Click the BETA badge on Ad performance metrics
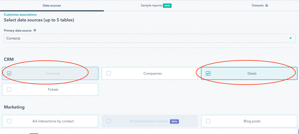Image resolution: width=299 pixels, height=134 pixels. 174,121
